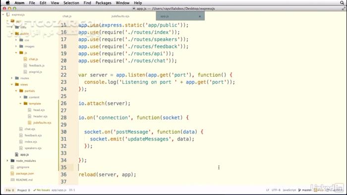The width and height of the screenshot is (347, 195).
Task: Click line number 26 in the gutter
Action: click(63, 103)
